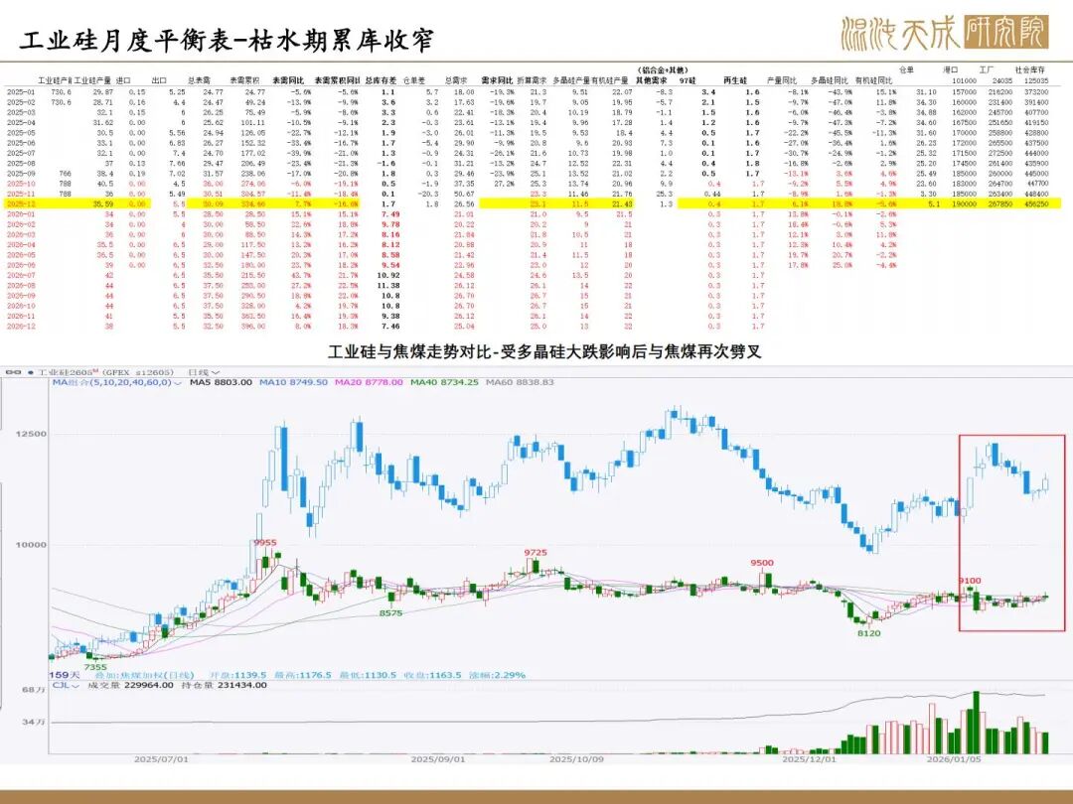Screen dimensions: 1073x804
Task: Open the CJL volume indicator dropdown
Action: (x=66, y=684)
